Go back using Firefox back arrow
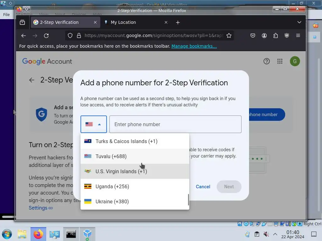This screenshot has height=241, width=322. pos(24,36)
